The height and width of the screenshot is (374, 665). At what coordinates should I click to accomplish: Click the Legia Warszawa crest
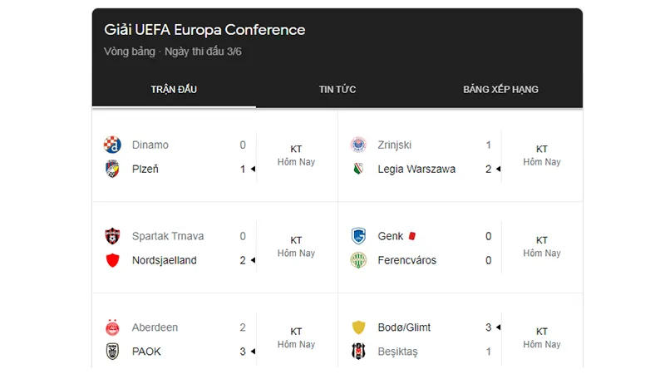tap(358, 169)
